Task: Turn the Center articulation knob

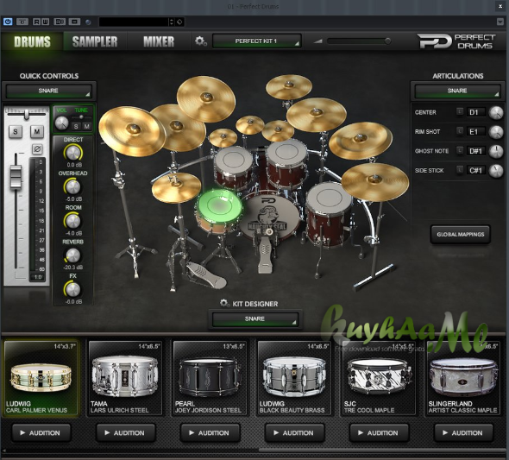Action: click(x=496, y=112)
